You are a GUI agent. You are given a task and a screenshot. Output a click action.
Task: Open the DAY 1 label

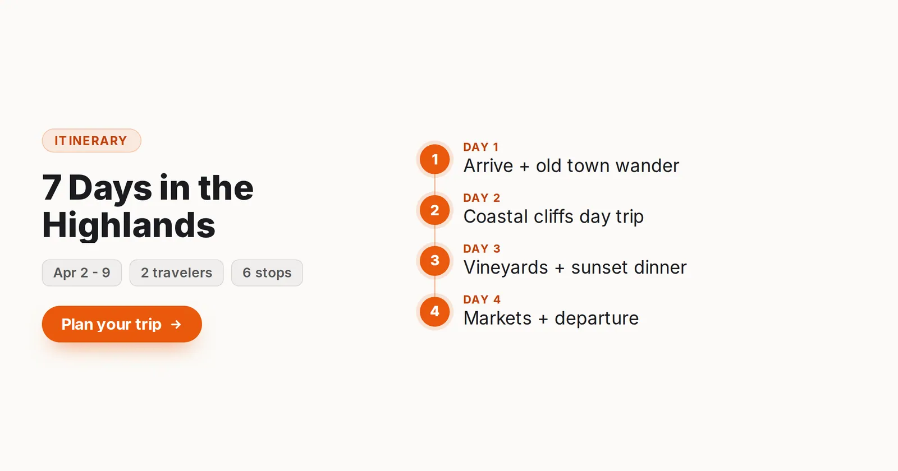pyautogui.click(x=481, y=147)
